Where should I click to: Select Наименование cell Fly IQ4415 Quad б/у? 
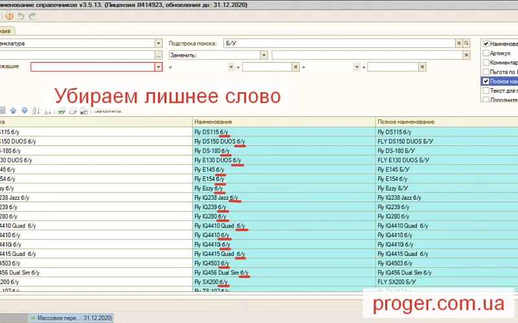click(284, 254)
